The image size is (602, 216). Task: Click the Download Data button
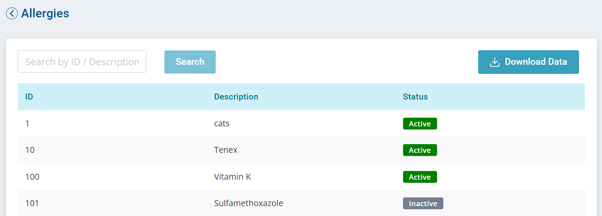[x=528, y=62]
